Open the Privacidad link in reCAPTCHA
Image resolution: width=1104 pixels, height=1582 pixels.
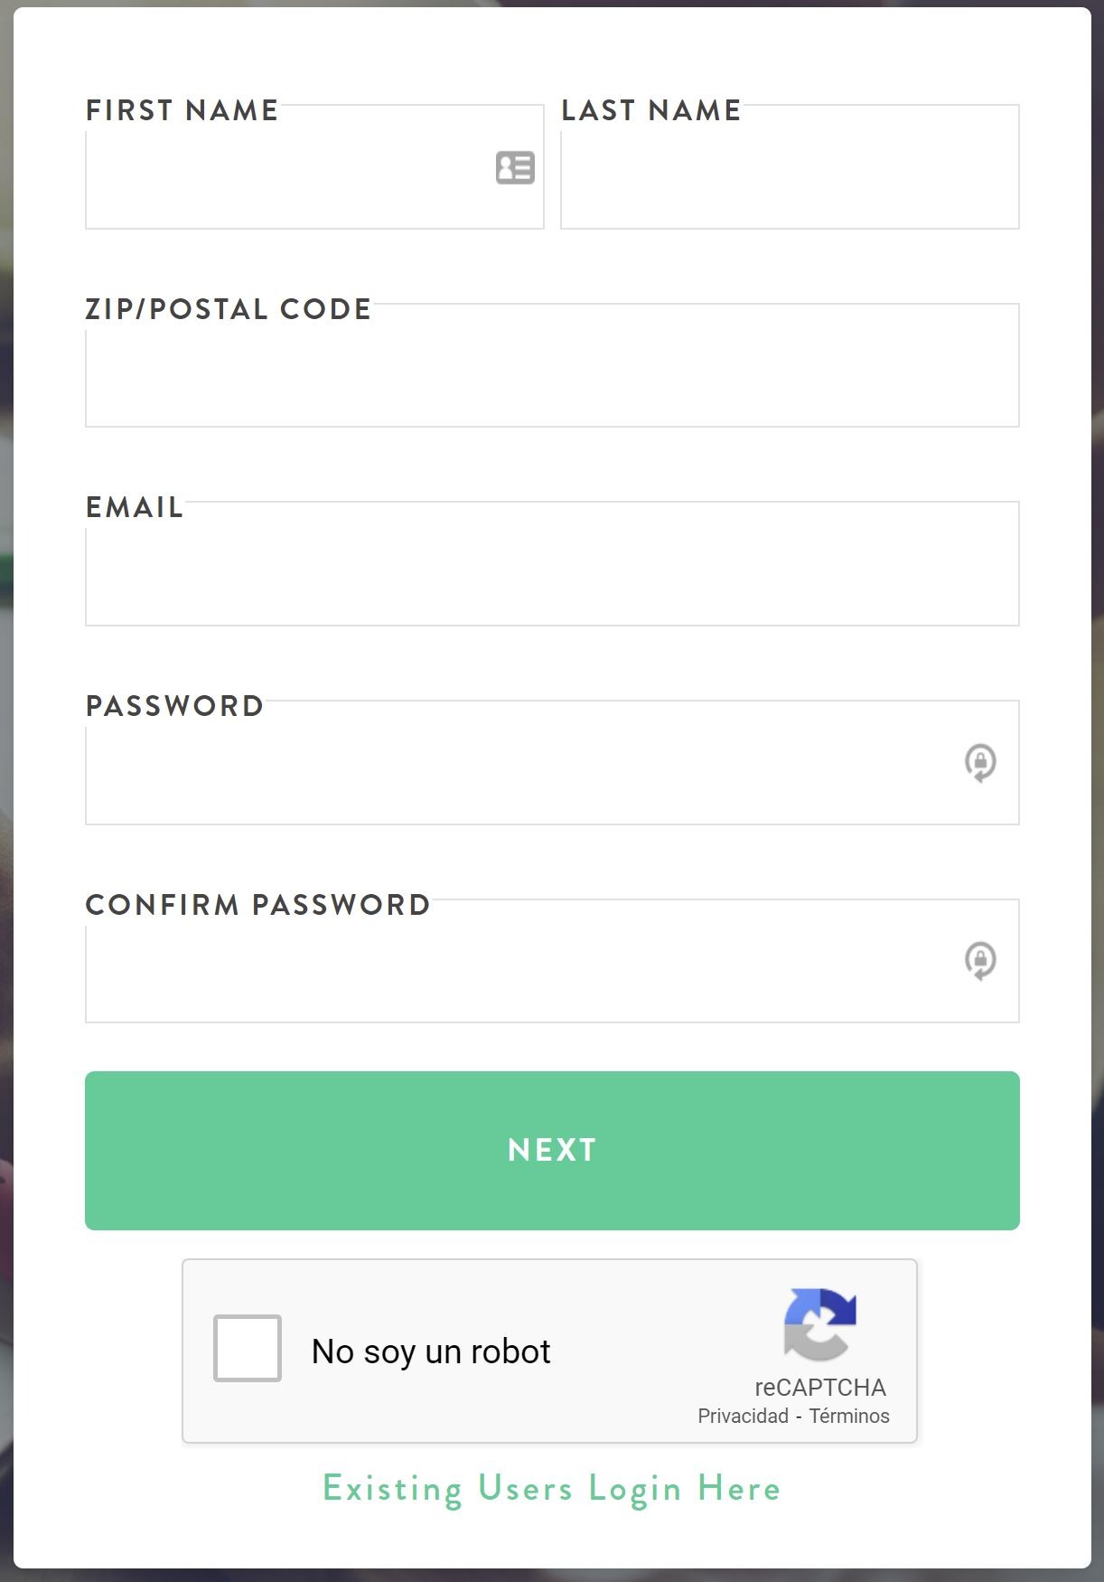(743, 1416)
